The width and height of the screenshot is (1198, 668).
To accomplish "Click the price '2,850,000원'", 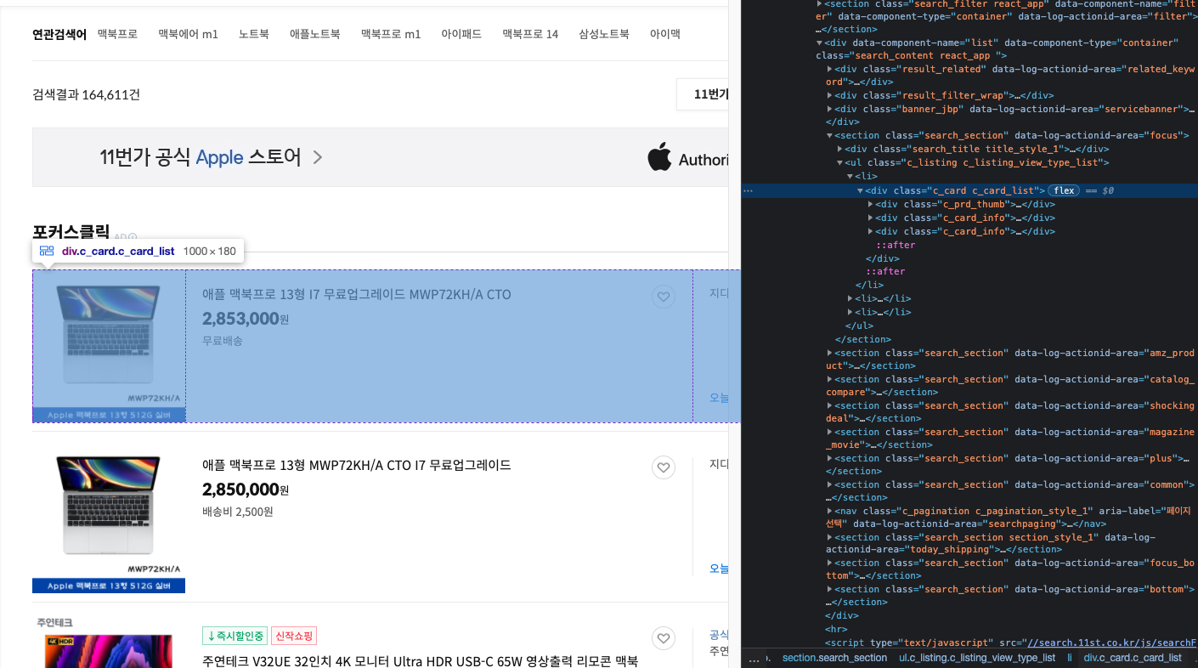I will [246, 490].
